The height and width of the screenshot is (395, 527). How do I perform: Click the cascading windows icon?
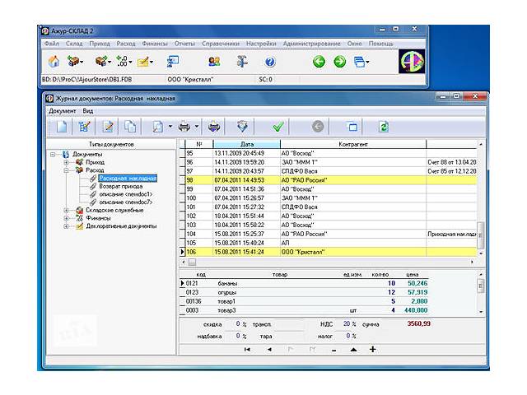tap(359, 62)
